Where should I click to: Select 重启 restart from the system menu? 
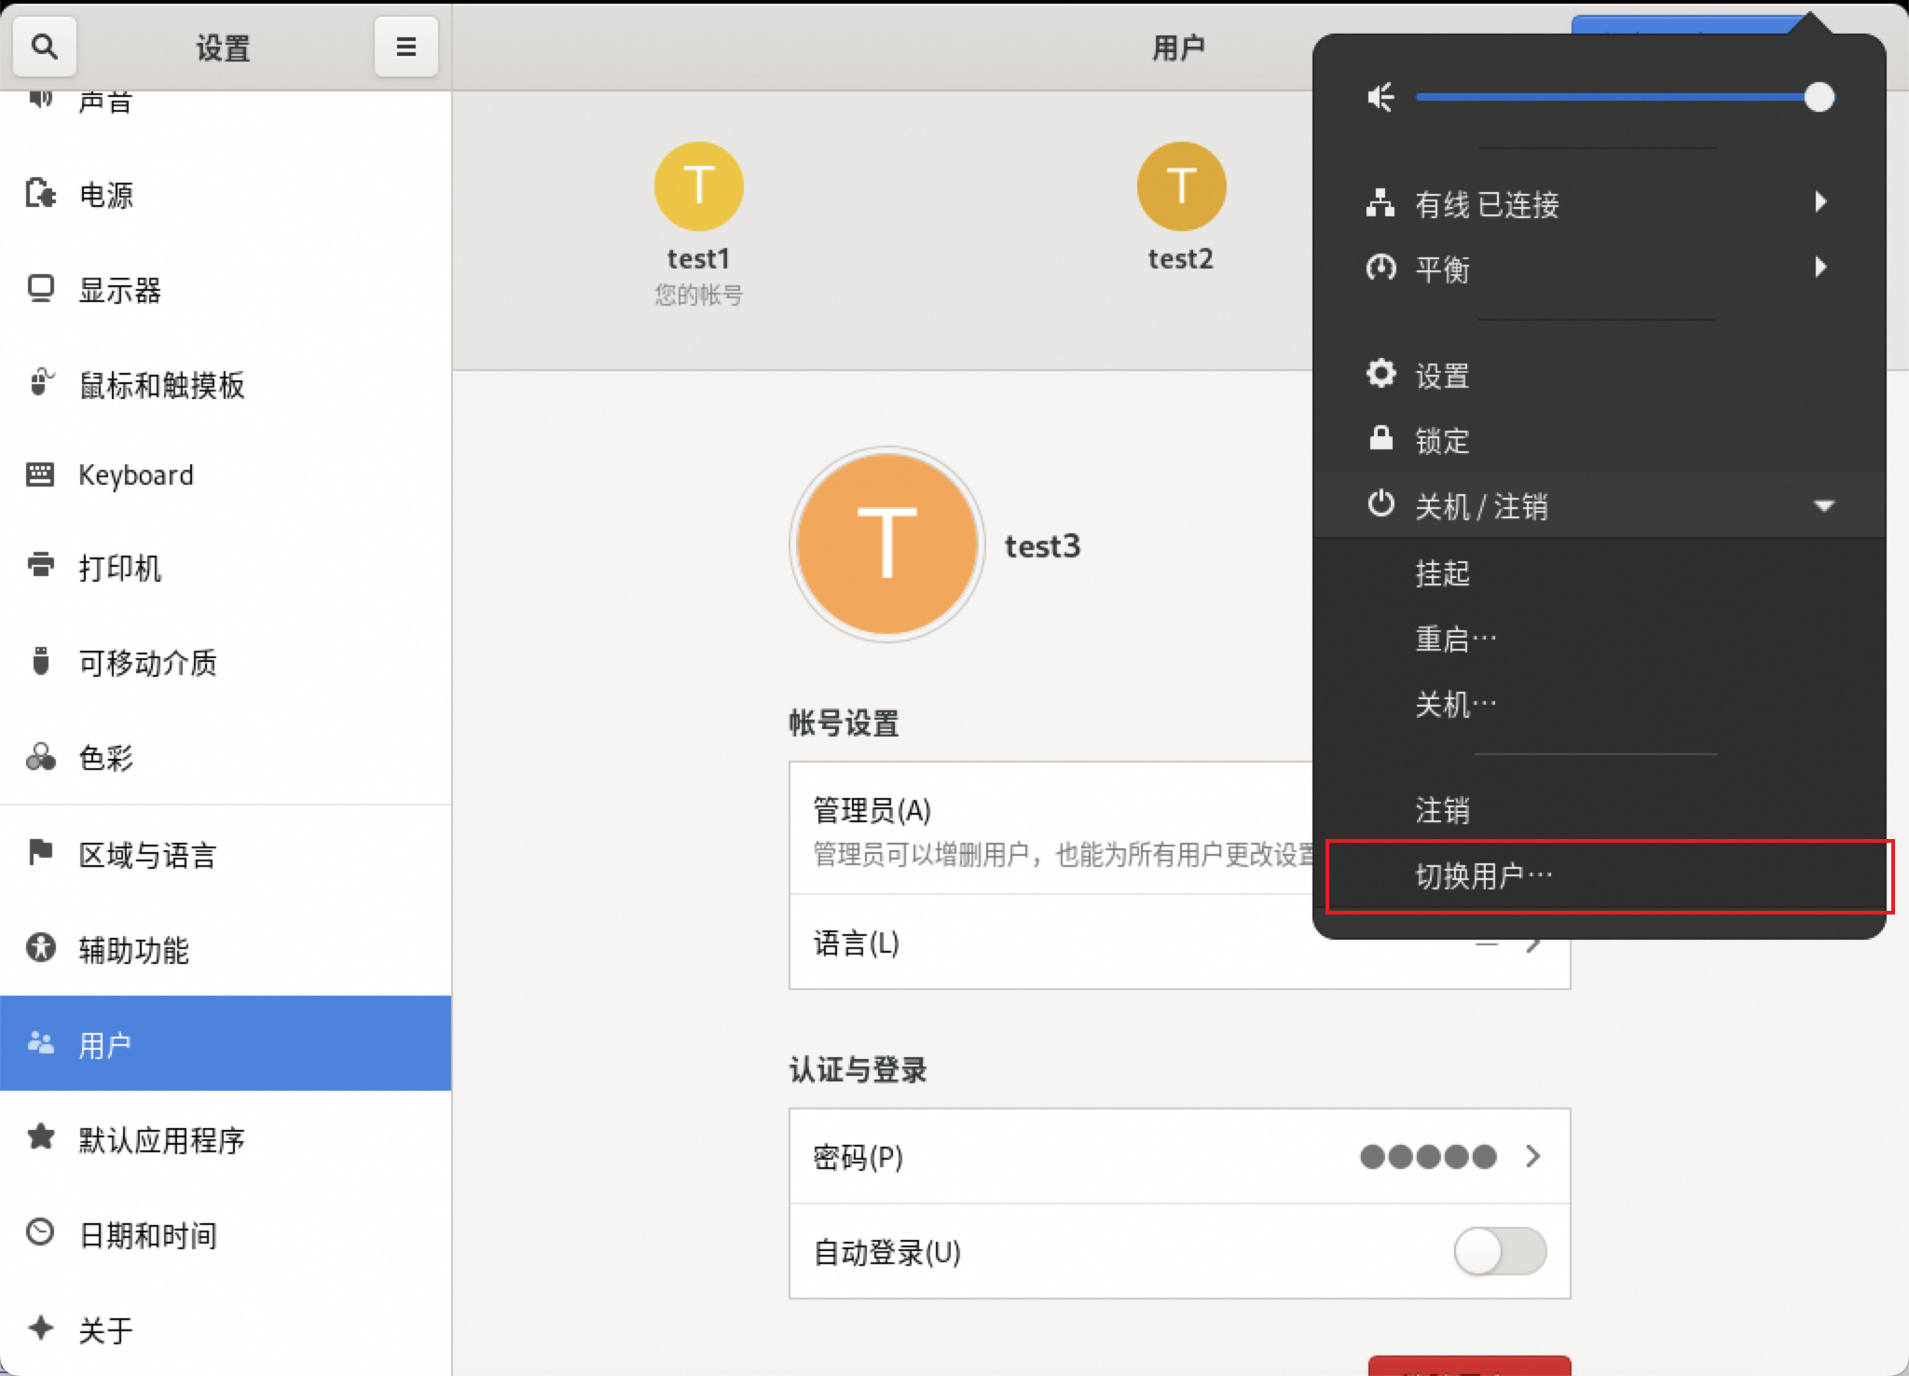point(1454,640)
